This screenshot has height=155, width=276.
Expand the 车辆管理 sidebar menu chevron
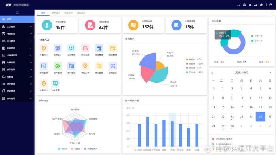[x=31, y=63]
